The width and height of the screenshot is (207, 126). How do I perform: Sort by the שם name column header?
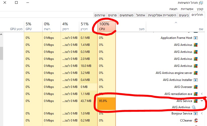(x=176, y=27)
